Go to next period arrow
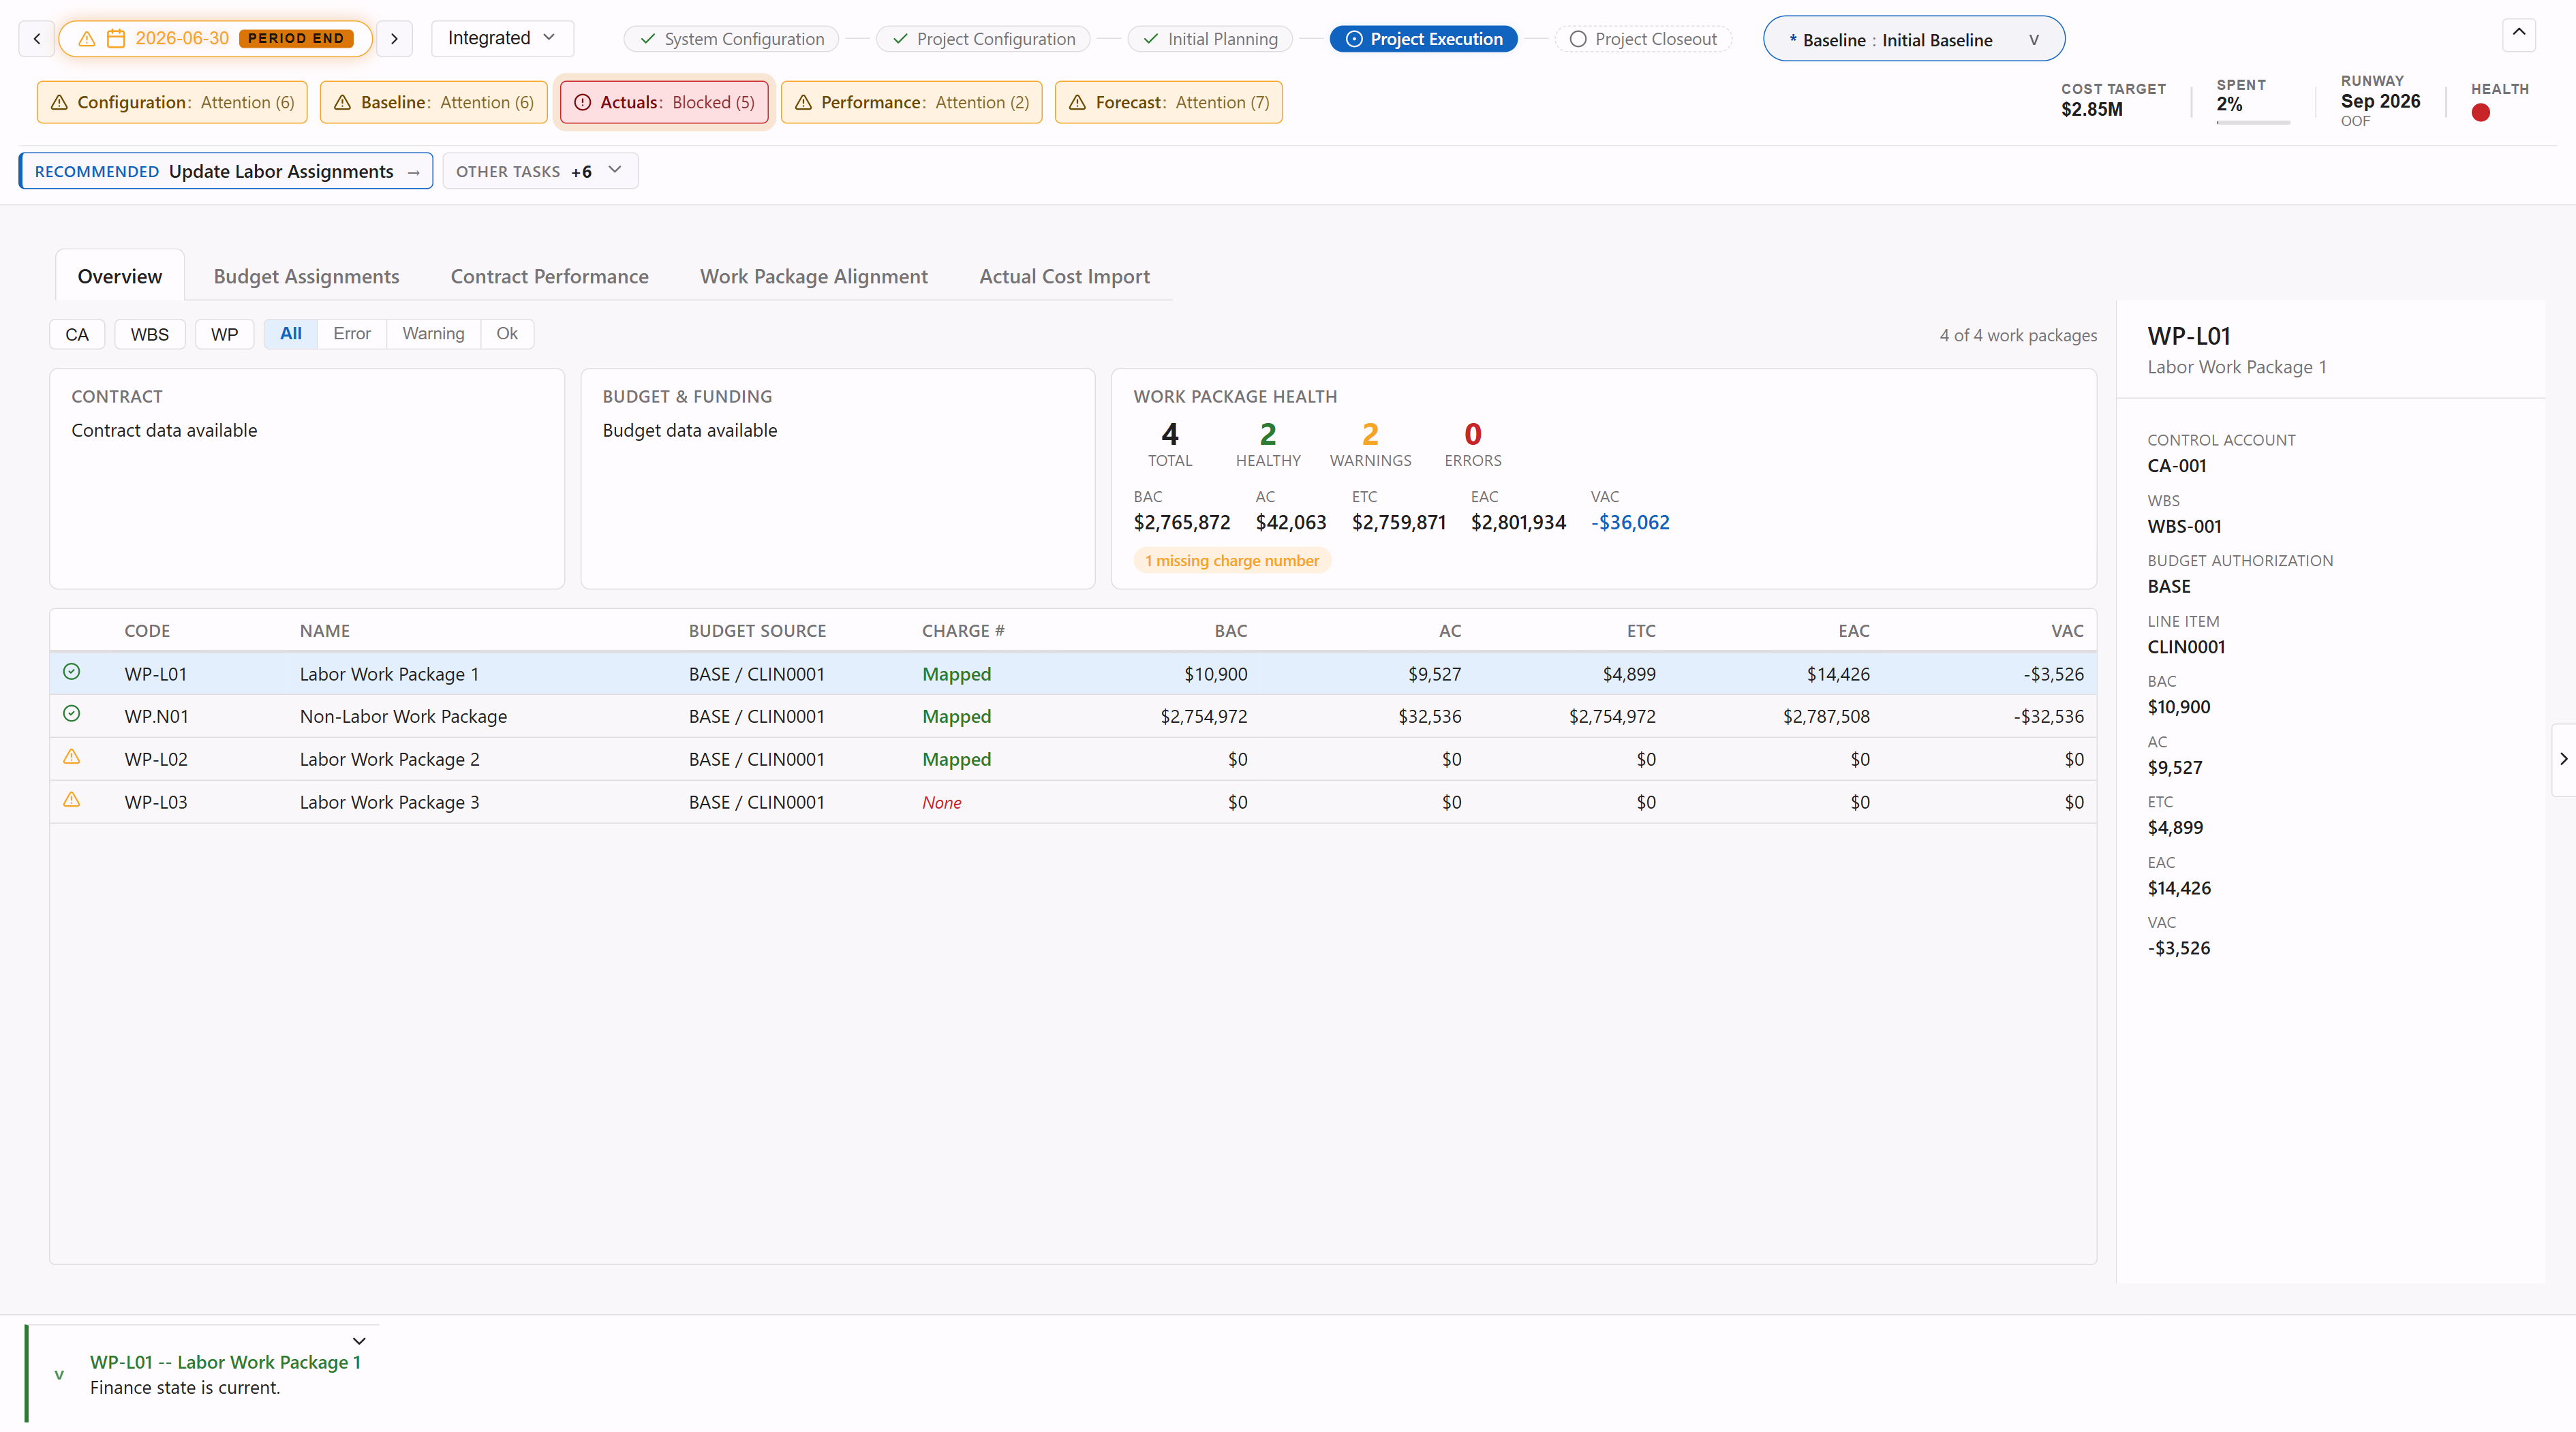This screenshot has height=1432, width=2576. click(x=394, y=38)
